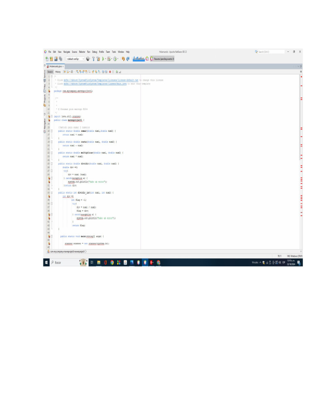Image resolution: width=311 pixels, height=414 pixels.
Task: Click the INS insert mode indicator
Action: tap(288, 256)
